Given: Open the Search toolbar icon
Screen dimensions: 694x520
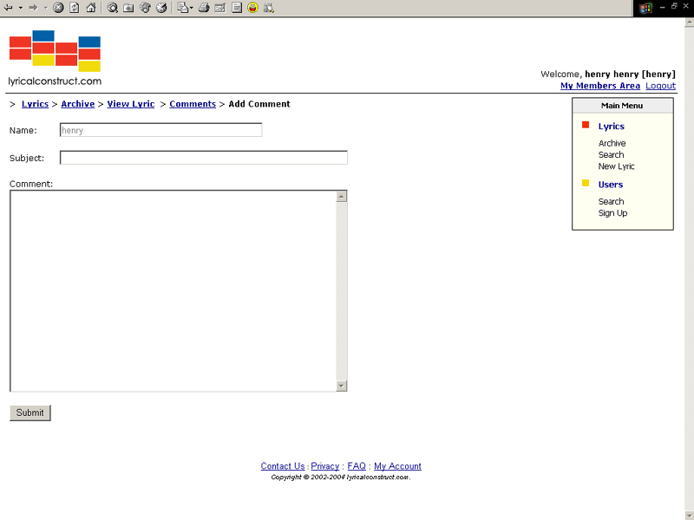Looking at the screenshot, I should coord(113,8).
